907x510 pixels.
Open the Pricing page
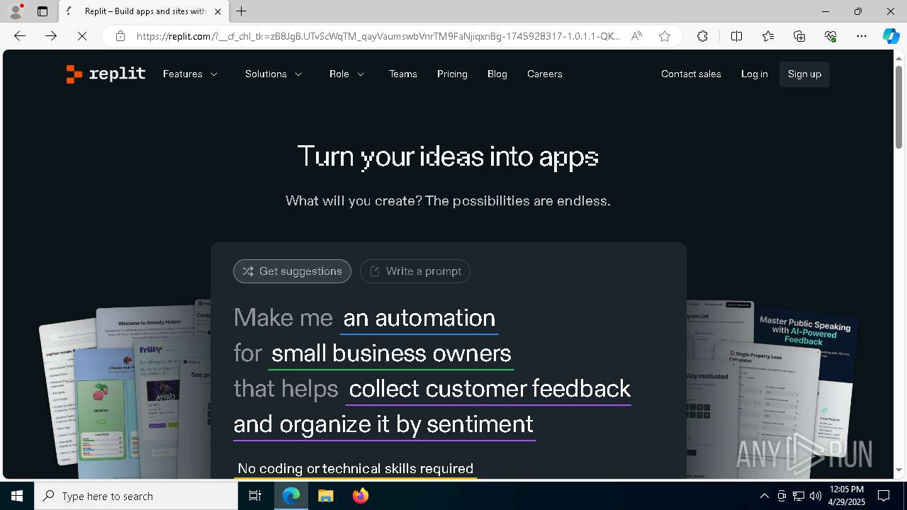pyautogui.click(x=452, y=74)
